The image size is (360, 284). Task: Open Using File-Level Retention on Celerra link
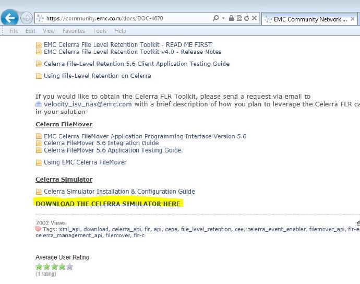click(x=98, y=76)
